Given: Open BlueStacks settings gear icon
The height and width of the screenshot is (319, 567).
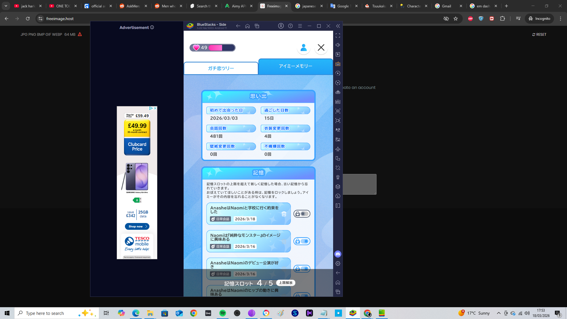Looking at the screenshot, I should click(338, 263).
